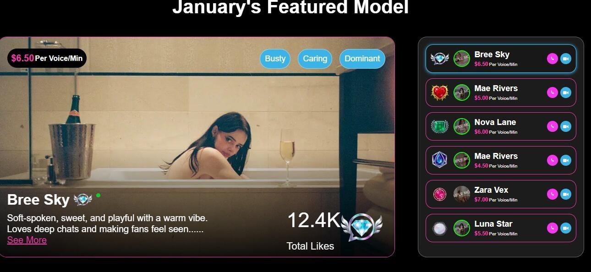
Task: Open video call for Zara Vex
Action: (566, 194)
